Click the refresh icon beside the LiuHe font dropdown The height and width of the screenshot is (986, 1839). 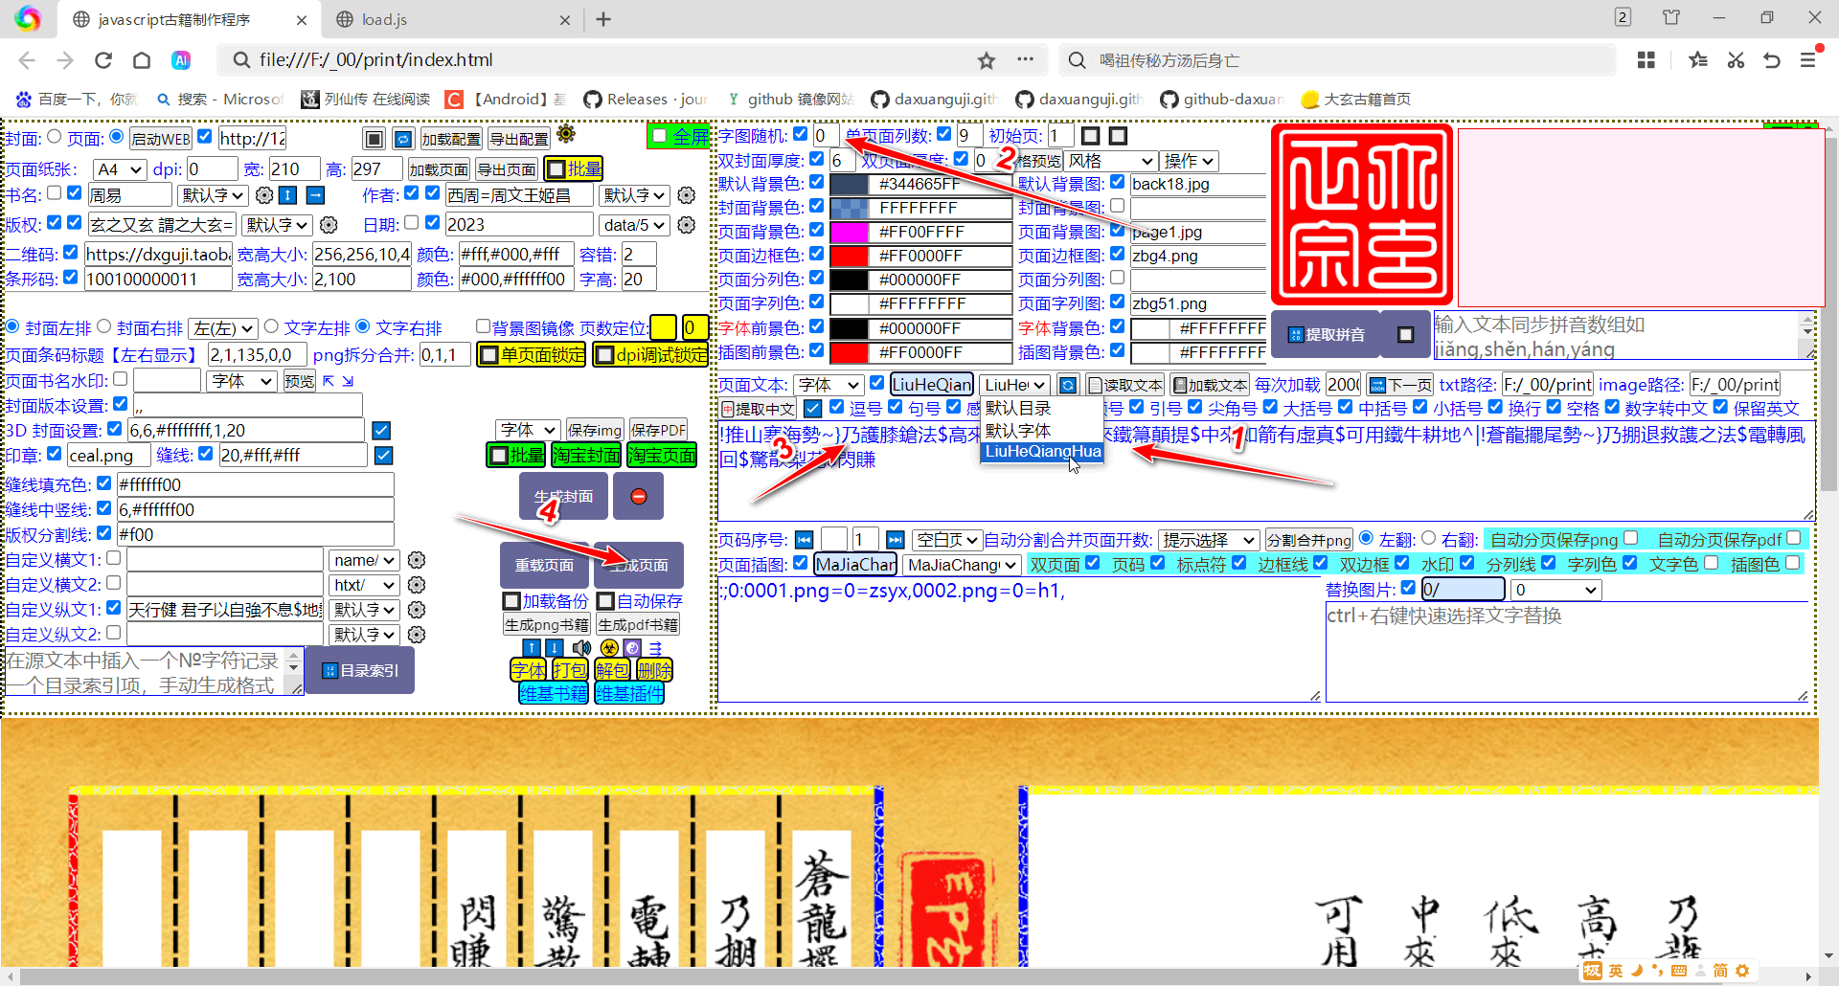[1068, 384]
